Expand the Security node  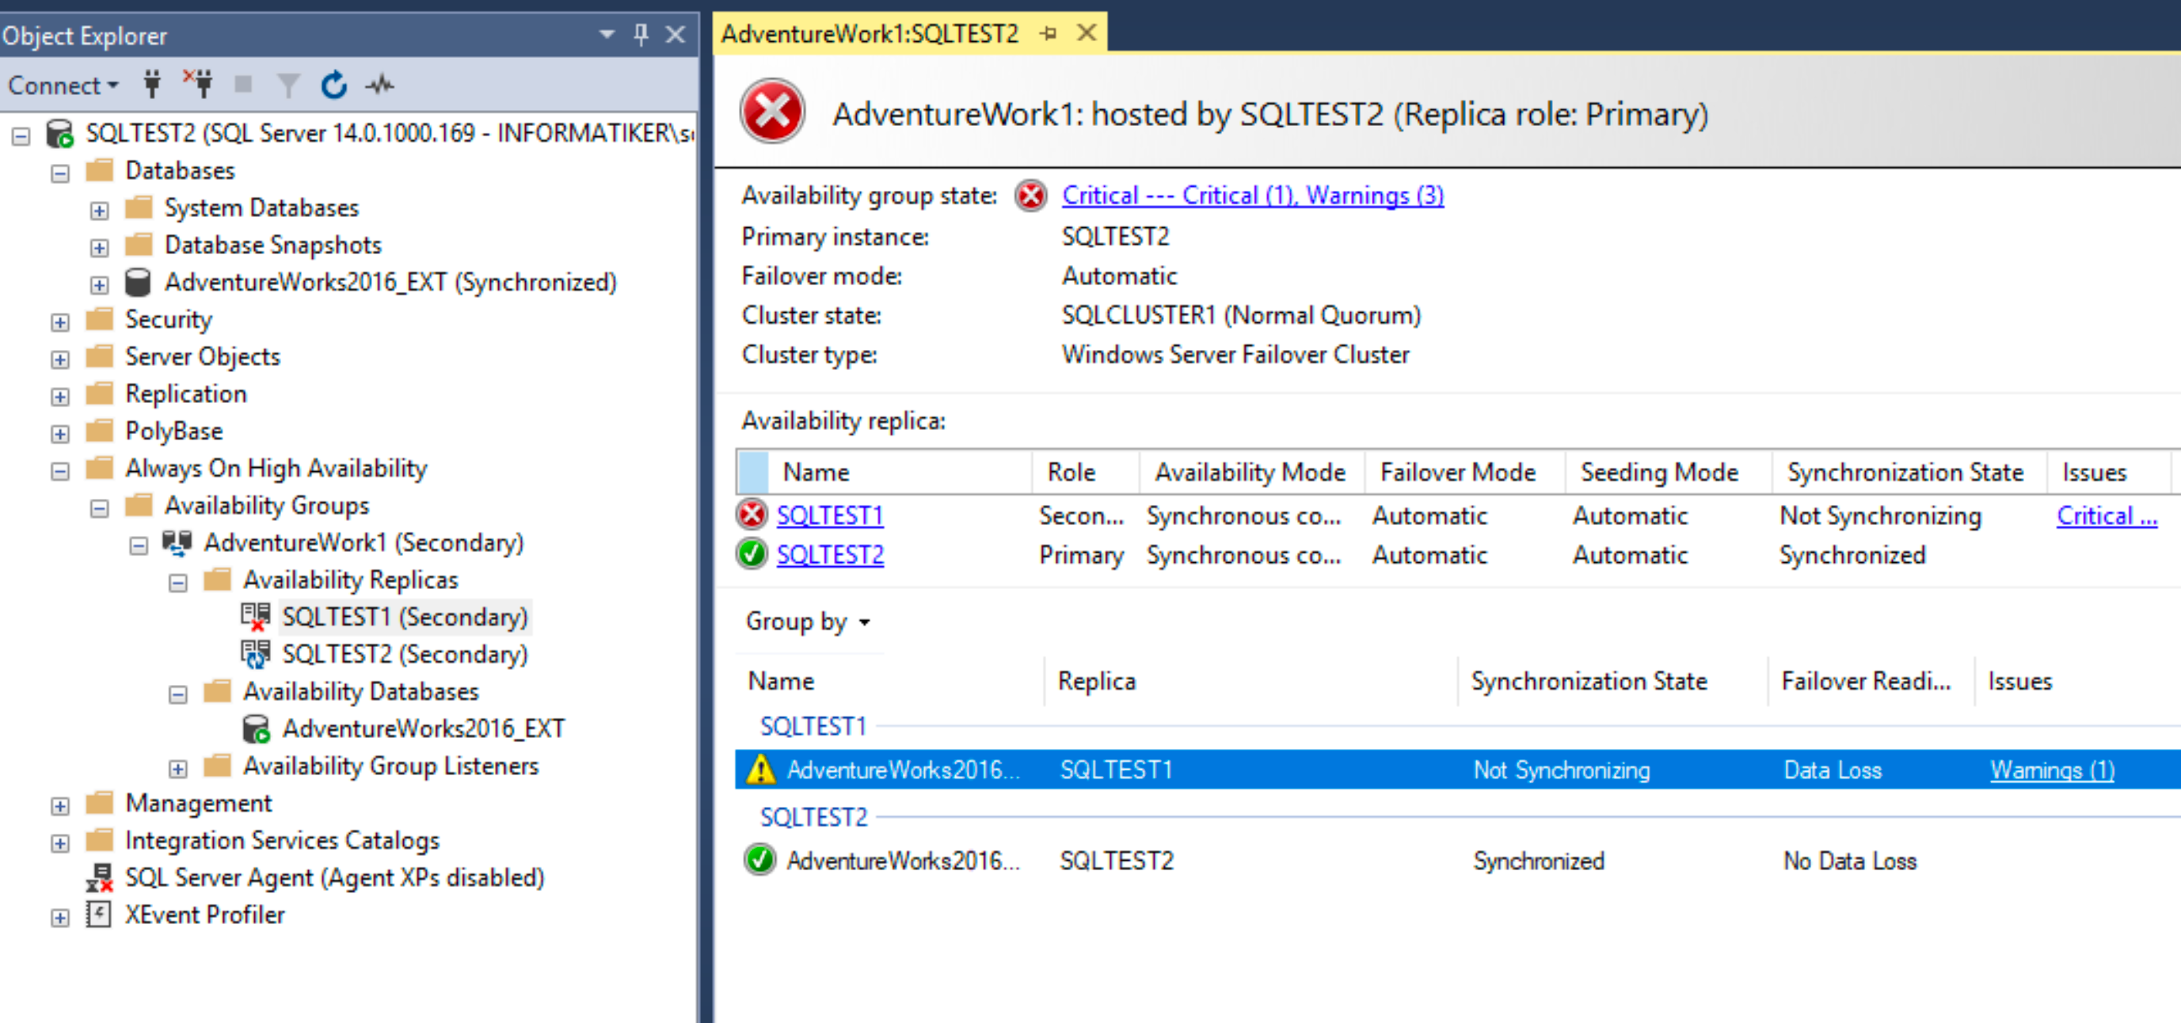(x=60, y=322)
